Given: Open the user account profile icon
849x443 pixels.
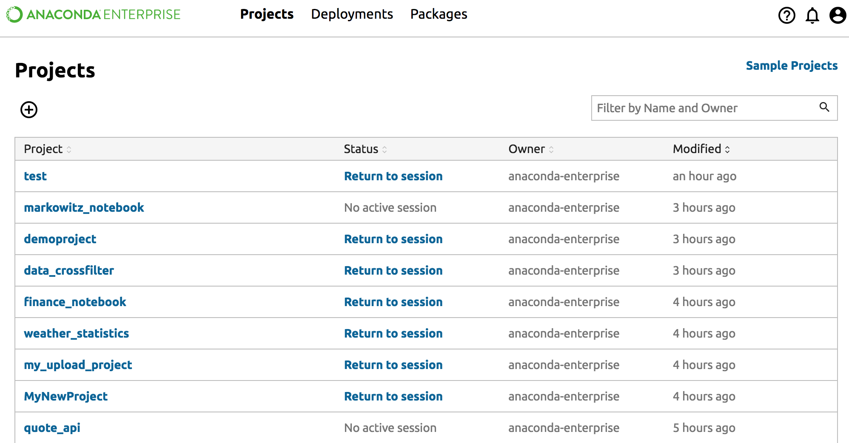Looking at the screenshot, I should 838,16.
